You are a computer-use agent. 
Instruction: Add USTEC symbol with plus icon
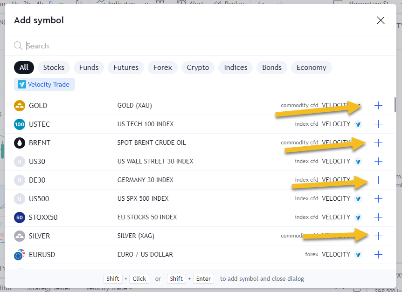378,124
